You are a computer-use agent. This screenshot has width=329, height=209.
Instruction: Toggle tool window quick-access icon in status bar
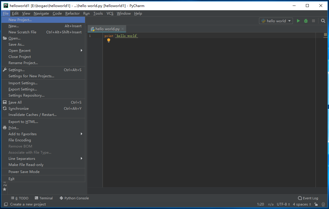[x=6, y=204]
